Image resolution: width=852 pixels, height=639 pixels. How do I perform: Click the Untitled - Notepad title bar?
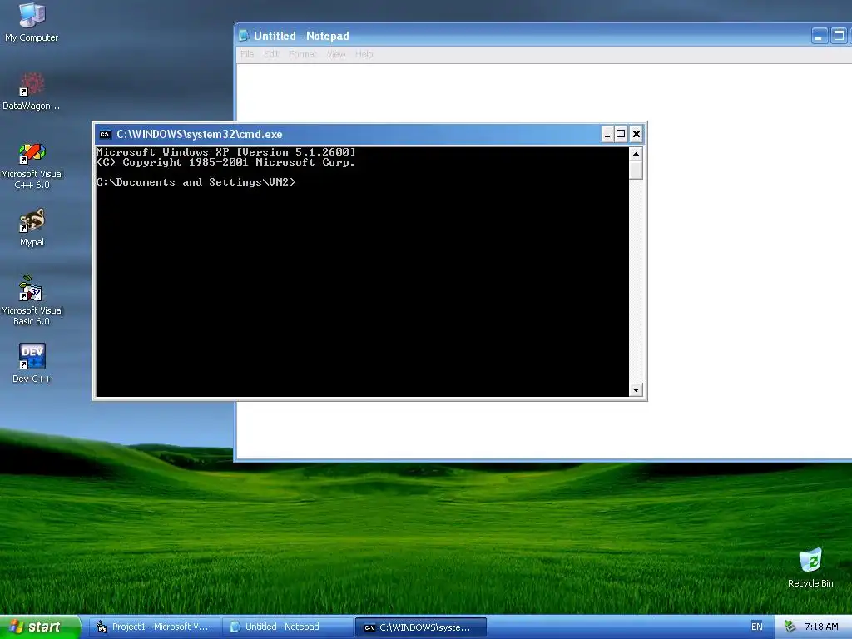tap(543, 36)
